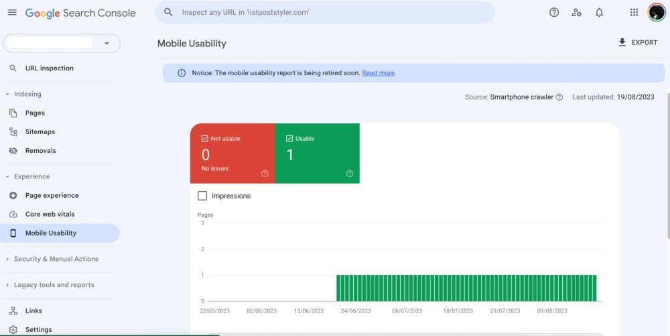The height and width of the screenshot is (336, 670).
Task: Open the hamburger navigation menu
Action: point(12,12)
